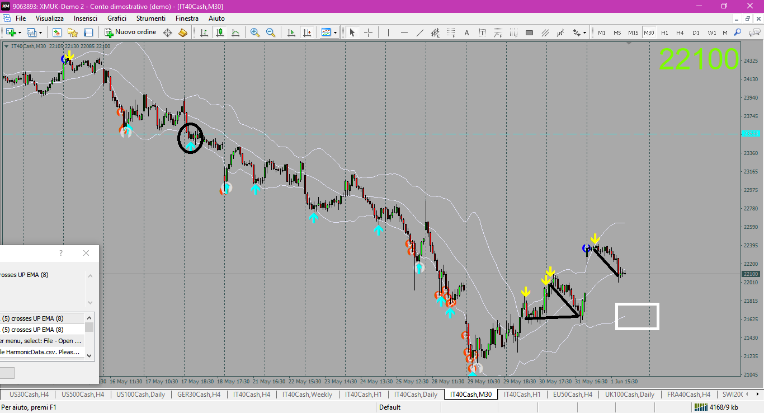764x413 pixels.
Task: Switch timeframe to H4
Action: click(x=680, y=32)
